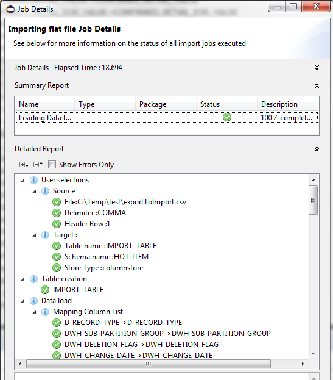Click the Target info icon
The height and width of the screenshot is (380, 333).
[45, 235]
